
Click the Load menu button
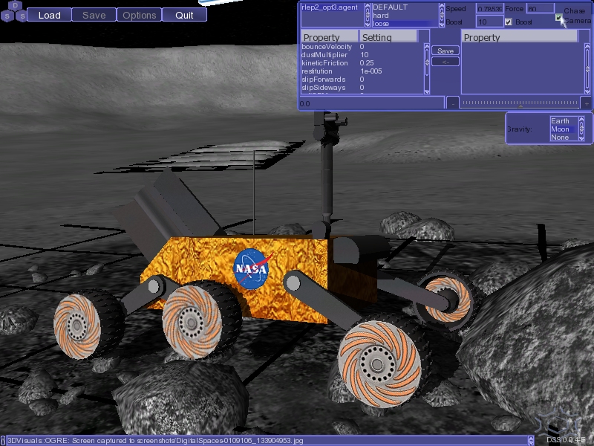pos(49,15)
